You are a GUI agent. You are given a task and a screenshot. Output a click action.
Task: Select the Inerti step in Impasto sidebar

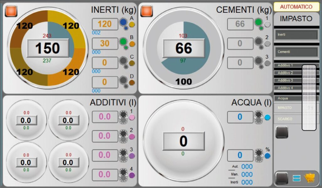coord(297,35)
